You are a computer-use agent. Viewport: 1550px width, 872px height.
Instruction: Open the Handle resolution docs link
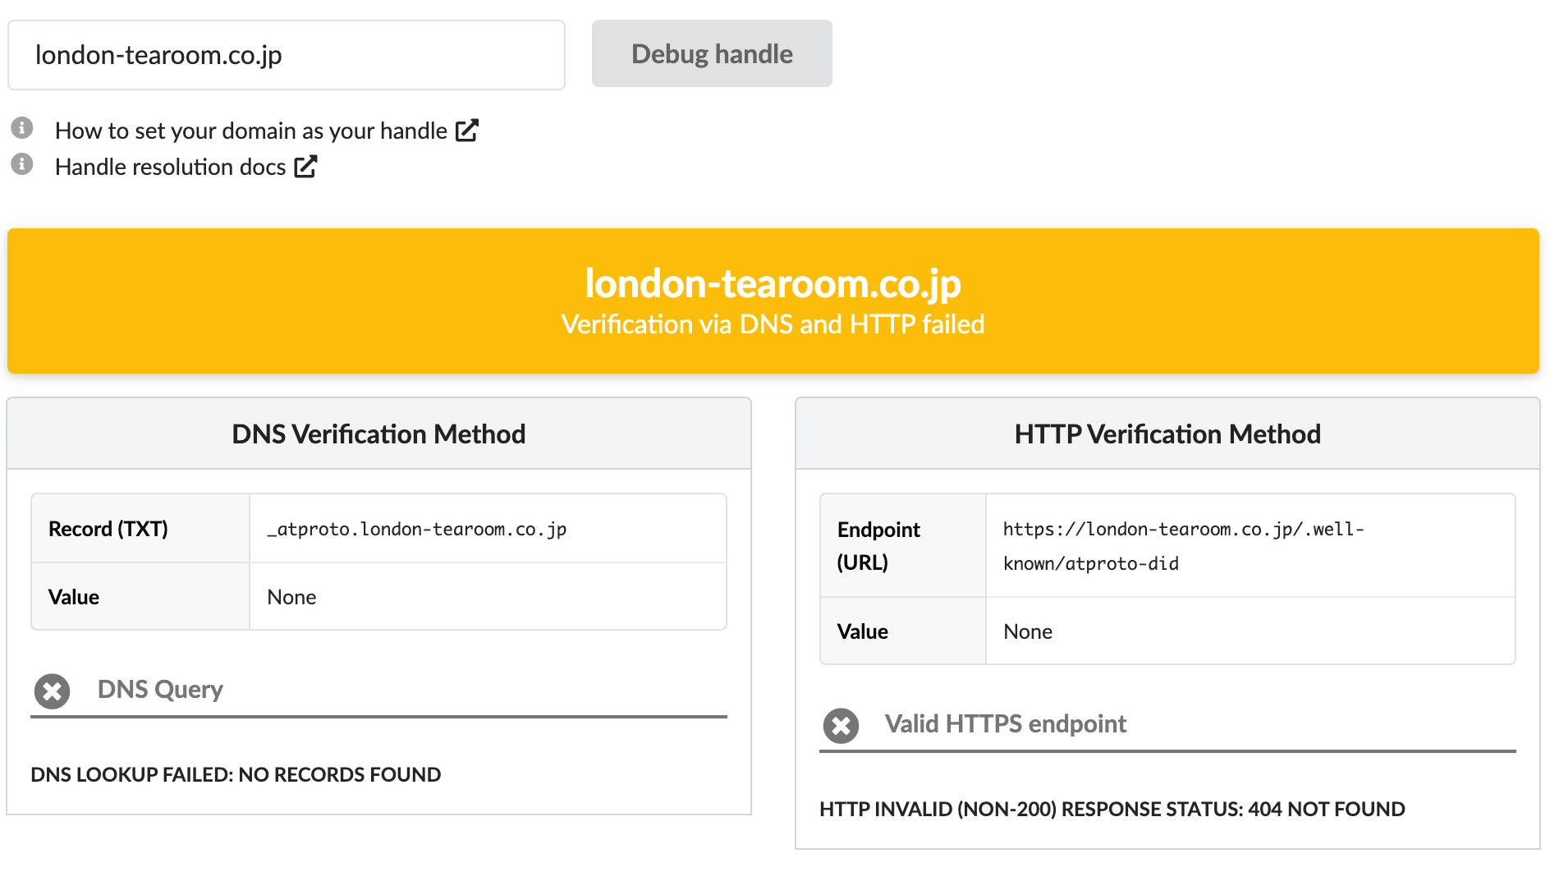tap(170, 167)
